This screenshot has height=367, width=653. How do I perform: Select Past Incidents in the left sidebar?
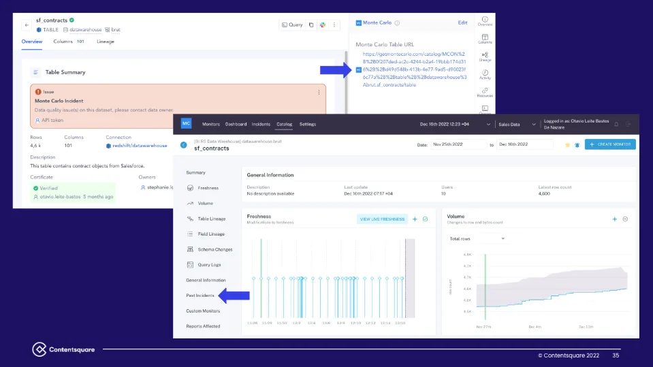click(x=200, y=296)
